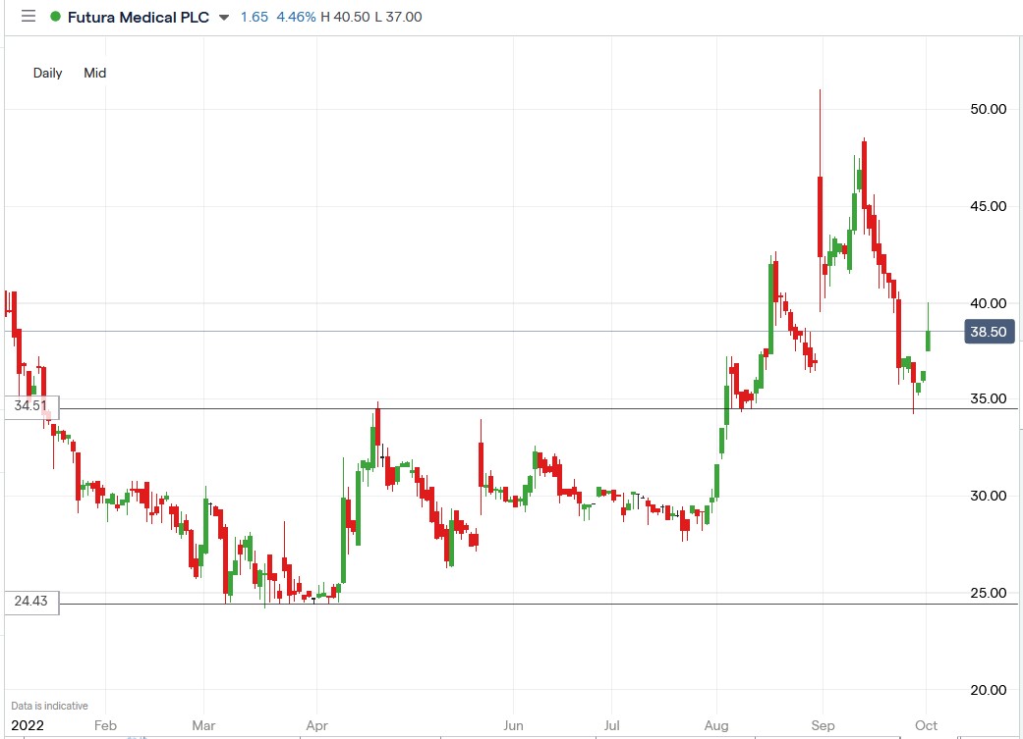The height and width of the screenshot is (739, 1023).
Task: Open the Mid price type selector
Action: [x=94, y=73]
